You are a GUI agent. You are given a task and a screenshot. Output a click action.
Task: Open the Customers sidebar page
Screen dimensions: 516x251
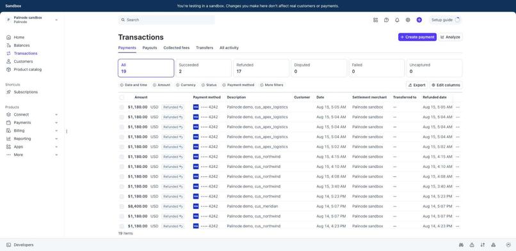pyautogui.click(x=20, y=61)
